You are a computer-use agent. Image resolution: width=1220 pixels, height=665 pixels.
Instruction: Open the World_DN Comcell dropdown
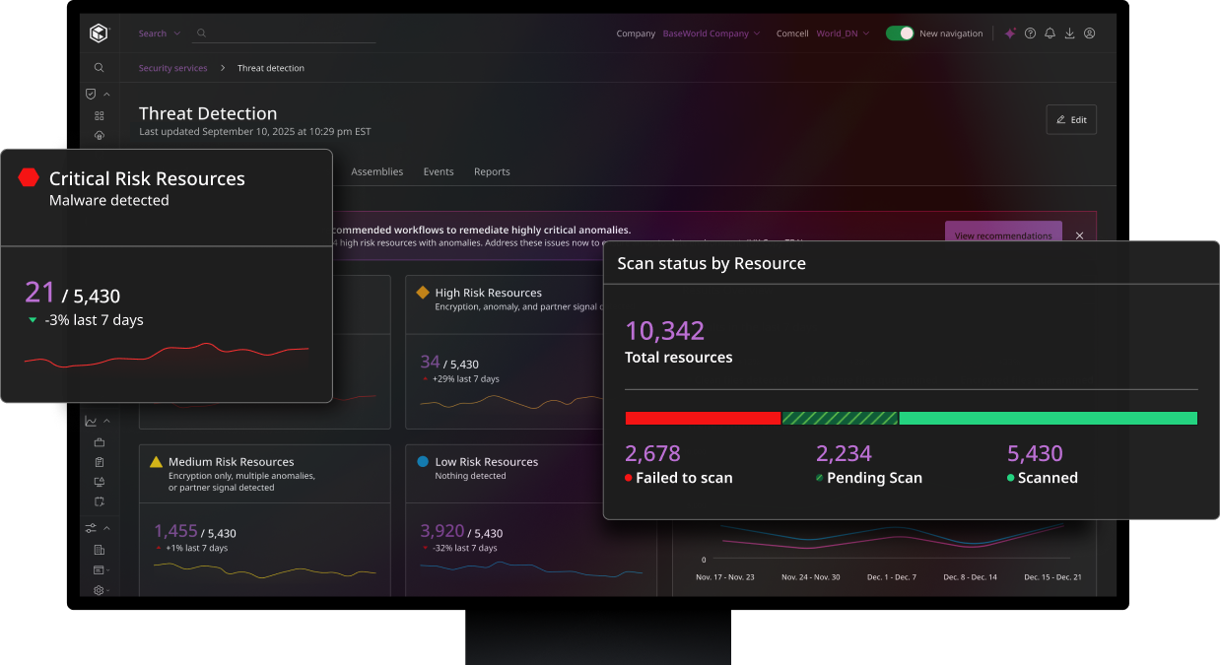pyautogui.click(x=843, y=33)
